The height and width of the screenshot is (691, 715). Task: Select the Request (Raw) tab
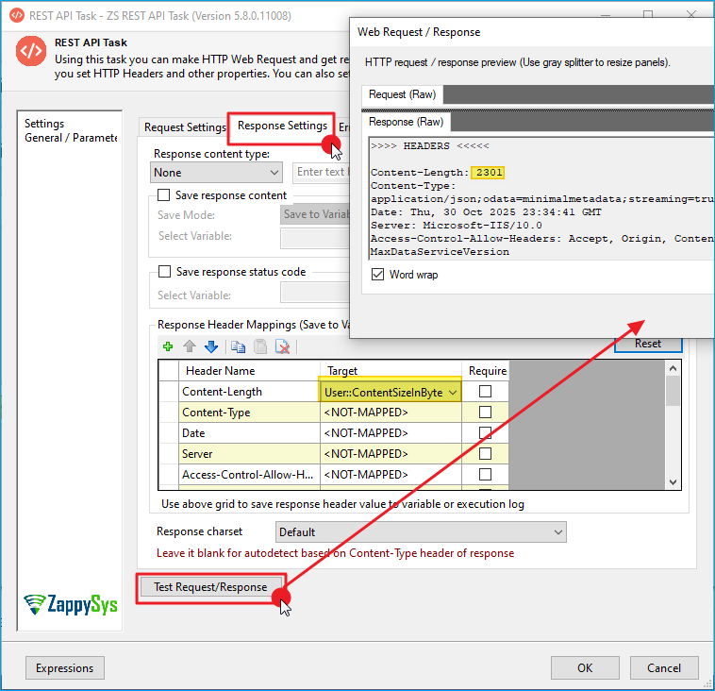coord(402,94)
